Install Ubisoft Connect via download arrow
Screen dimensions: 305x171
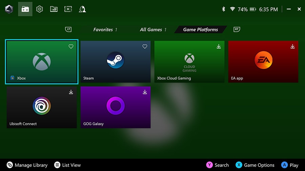pos(71,92)
